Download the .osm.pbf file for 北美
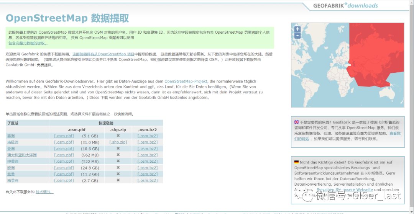Screen dimensions: 414x214 64,174
